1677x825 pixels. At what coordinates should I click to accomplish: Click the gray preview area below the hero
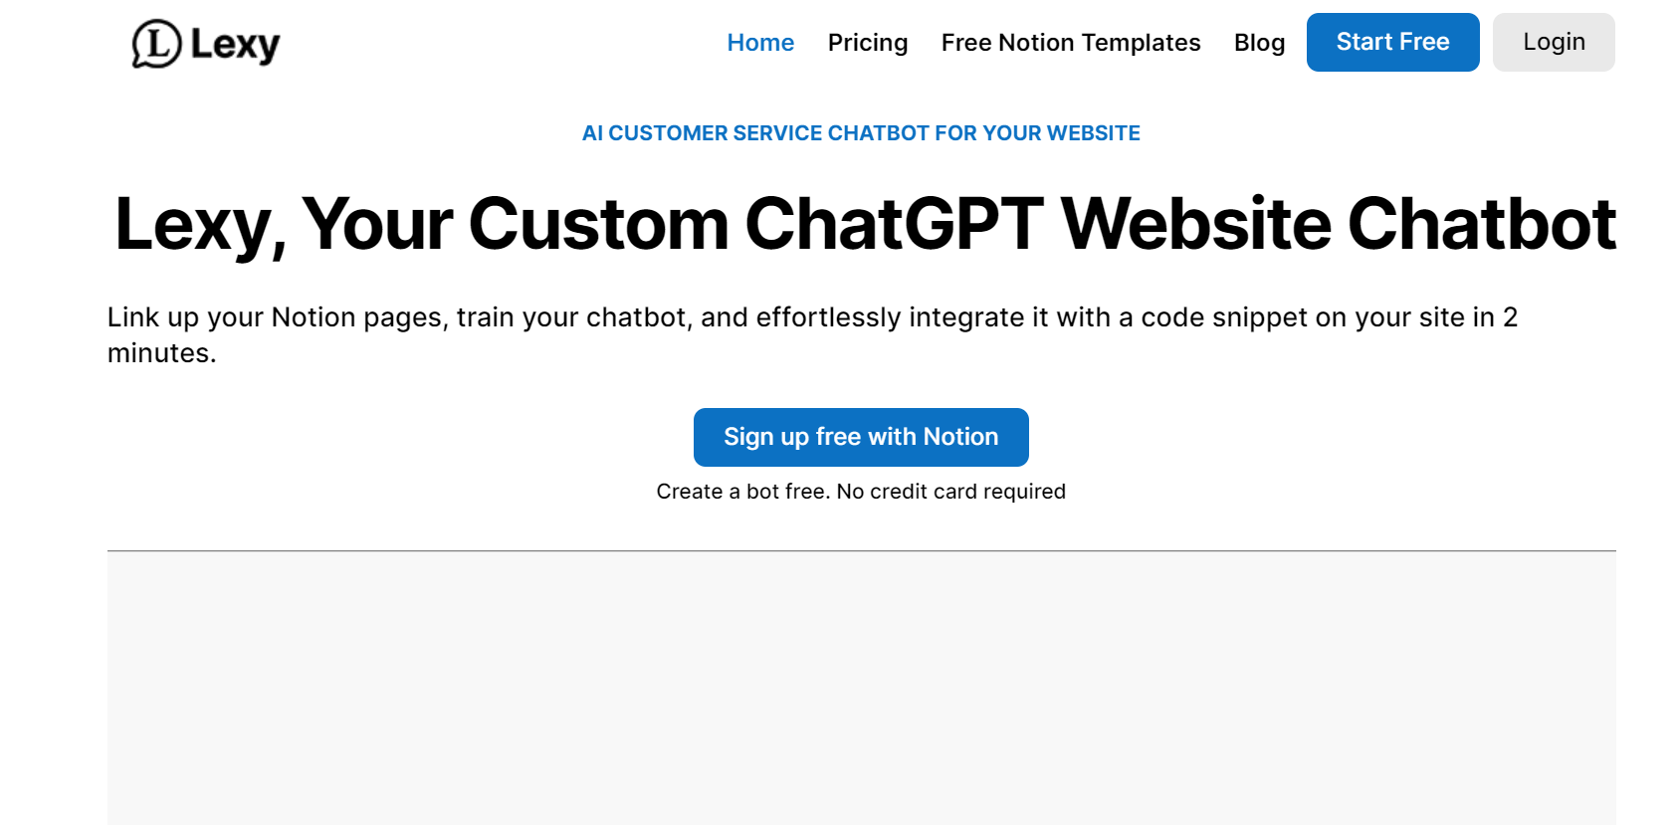[x=862, y=687]
